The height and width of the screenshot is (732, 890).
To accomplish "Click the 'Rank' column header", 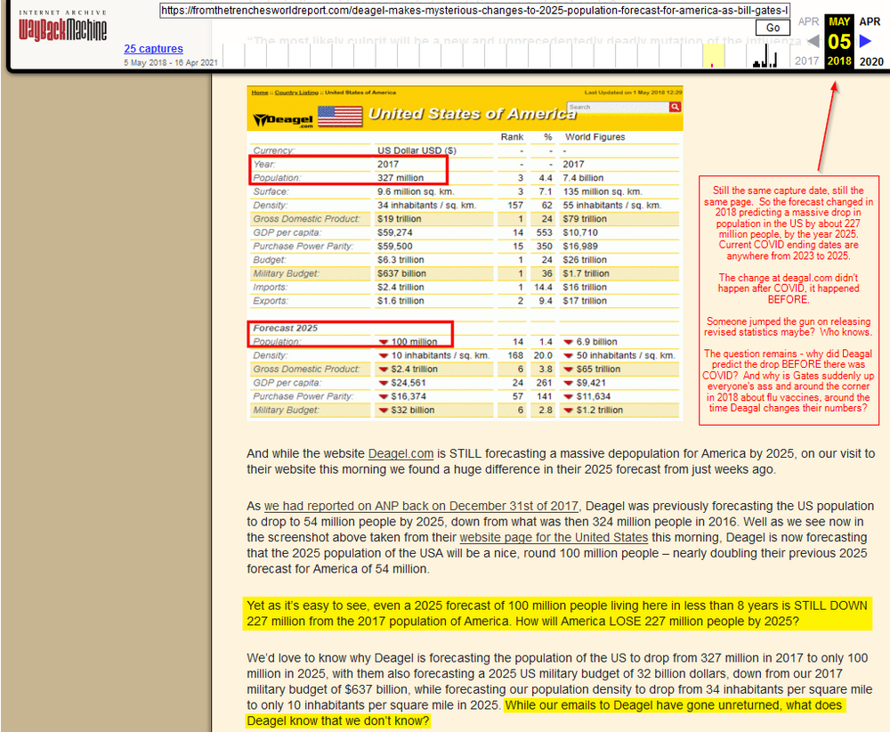I will pos(512,137).
